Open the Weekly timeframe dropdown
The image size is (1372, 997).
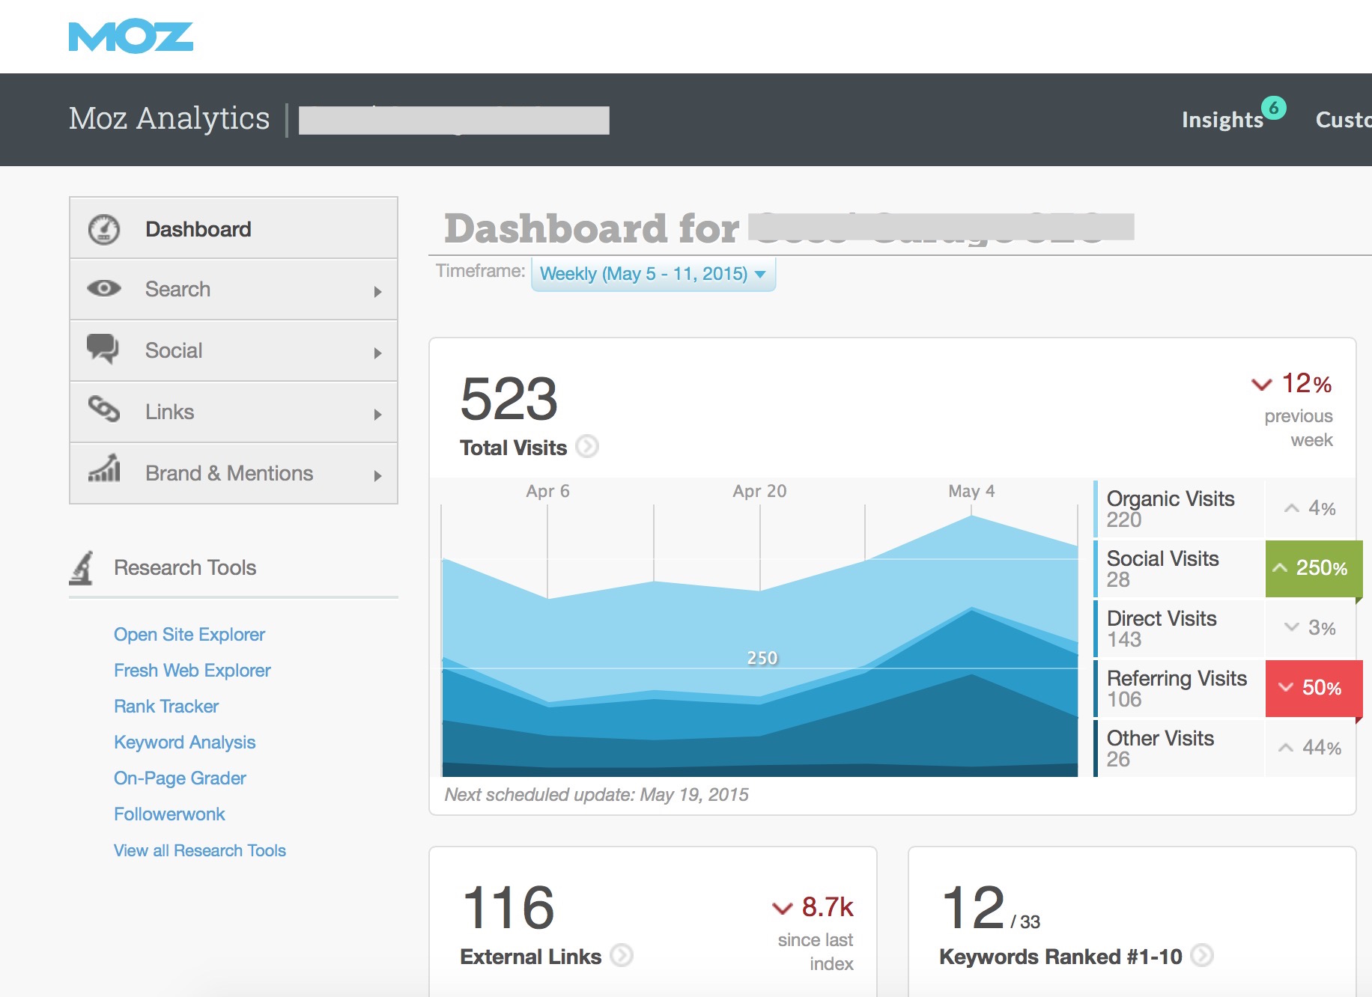(653, 274)
